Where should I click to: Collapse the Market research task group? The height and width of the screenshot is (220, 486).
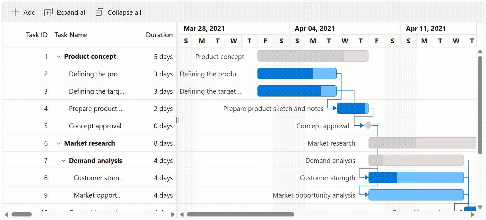58,143
